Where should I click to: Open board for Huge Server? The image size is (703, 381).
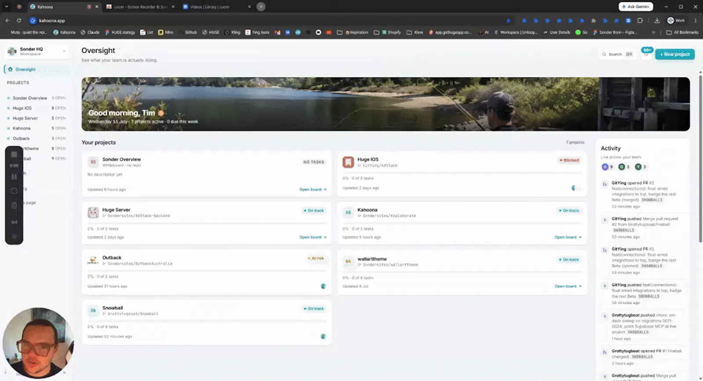click(x=313, y=237)
